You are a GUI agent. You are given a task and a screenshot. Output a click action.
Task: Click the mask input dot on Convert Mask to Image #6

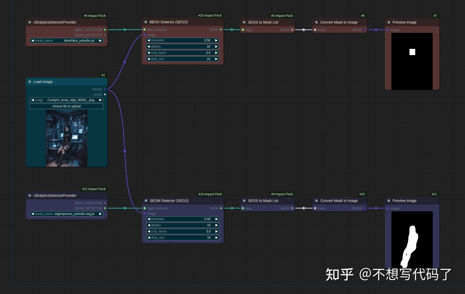click(315, 30)
